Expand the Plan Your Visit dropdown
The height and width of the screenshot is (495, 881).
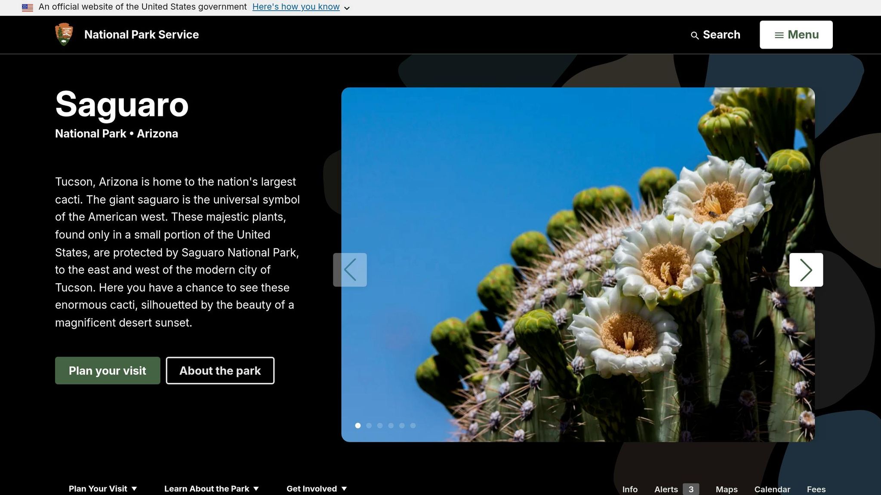tap(103, 489)
